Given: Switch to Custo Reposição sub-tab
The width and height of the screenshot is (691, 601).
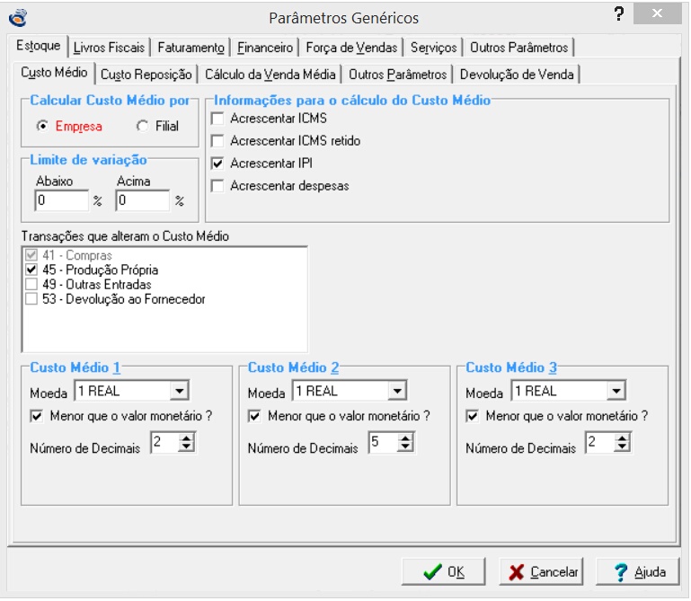Looking at the screenshot, I should (x=146, y=75).
